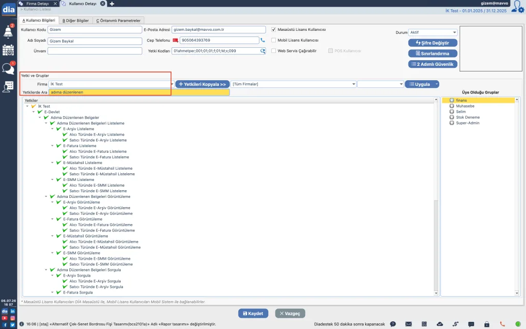Viewport: 526px width, 329px height.
Task: Open the LinkedIn icon in bottom sidebar
Action: [x=12, y=311]
